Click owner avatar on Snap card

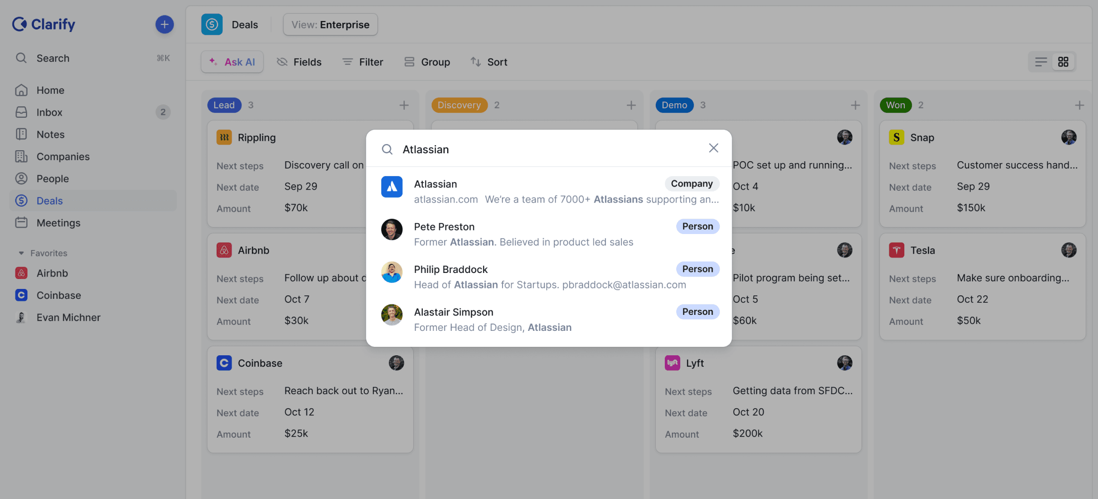[1069, 137]
